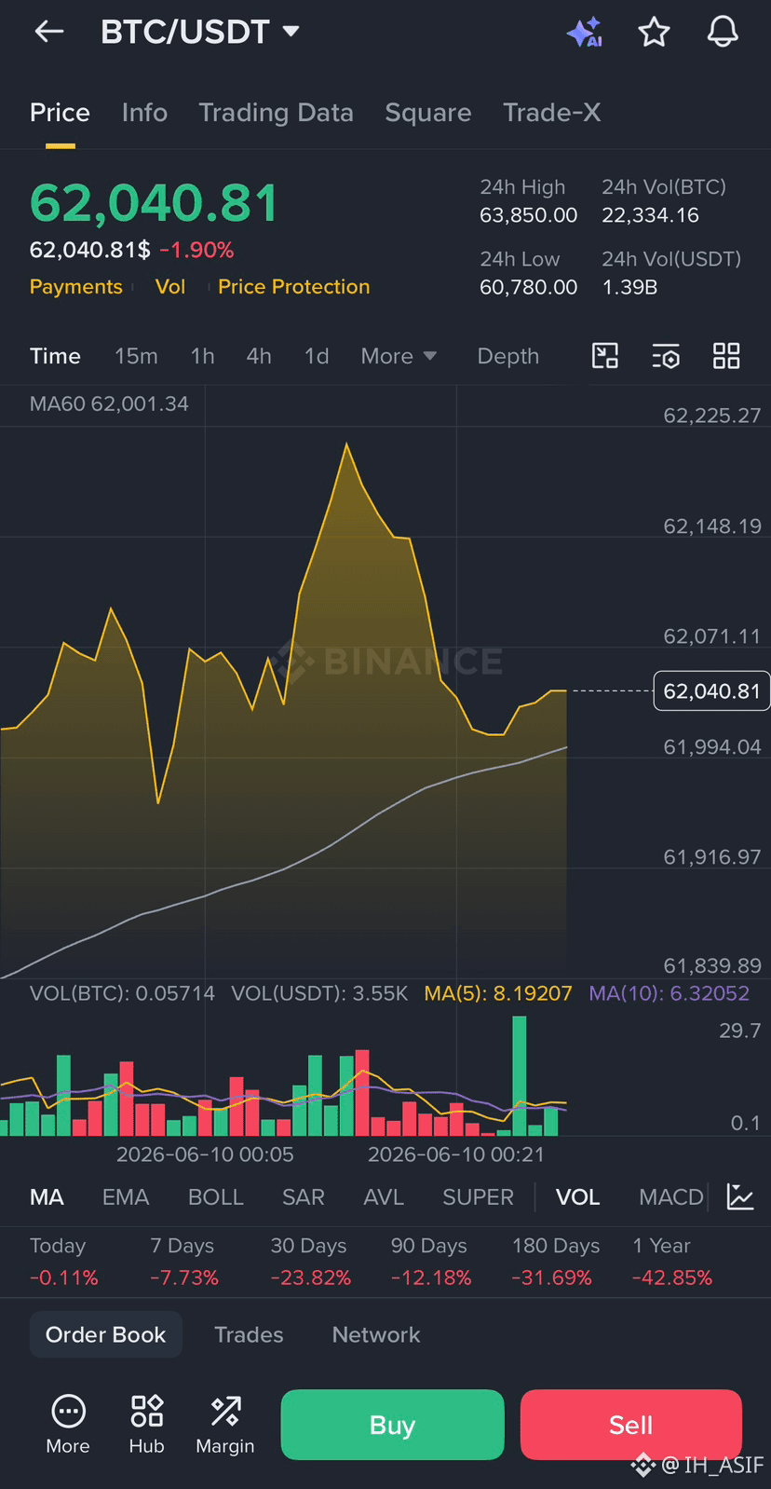Tap the red Sell button

point(630,1425)
